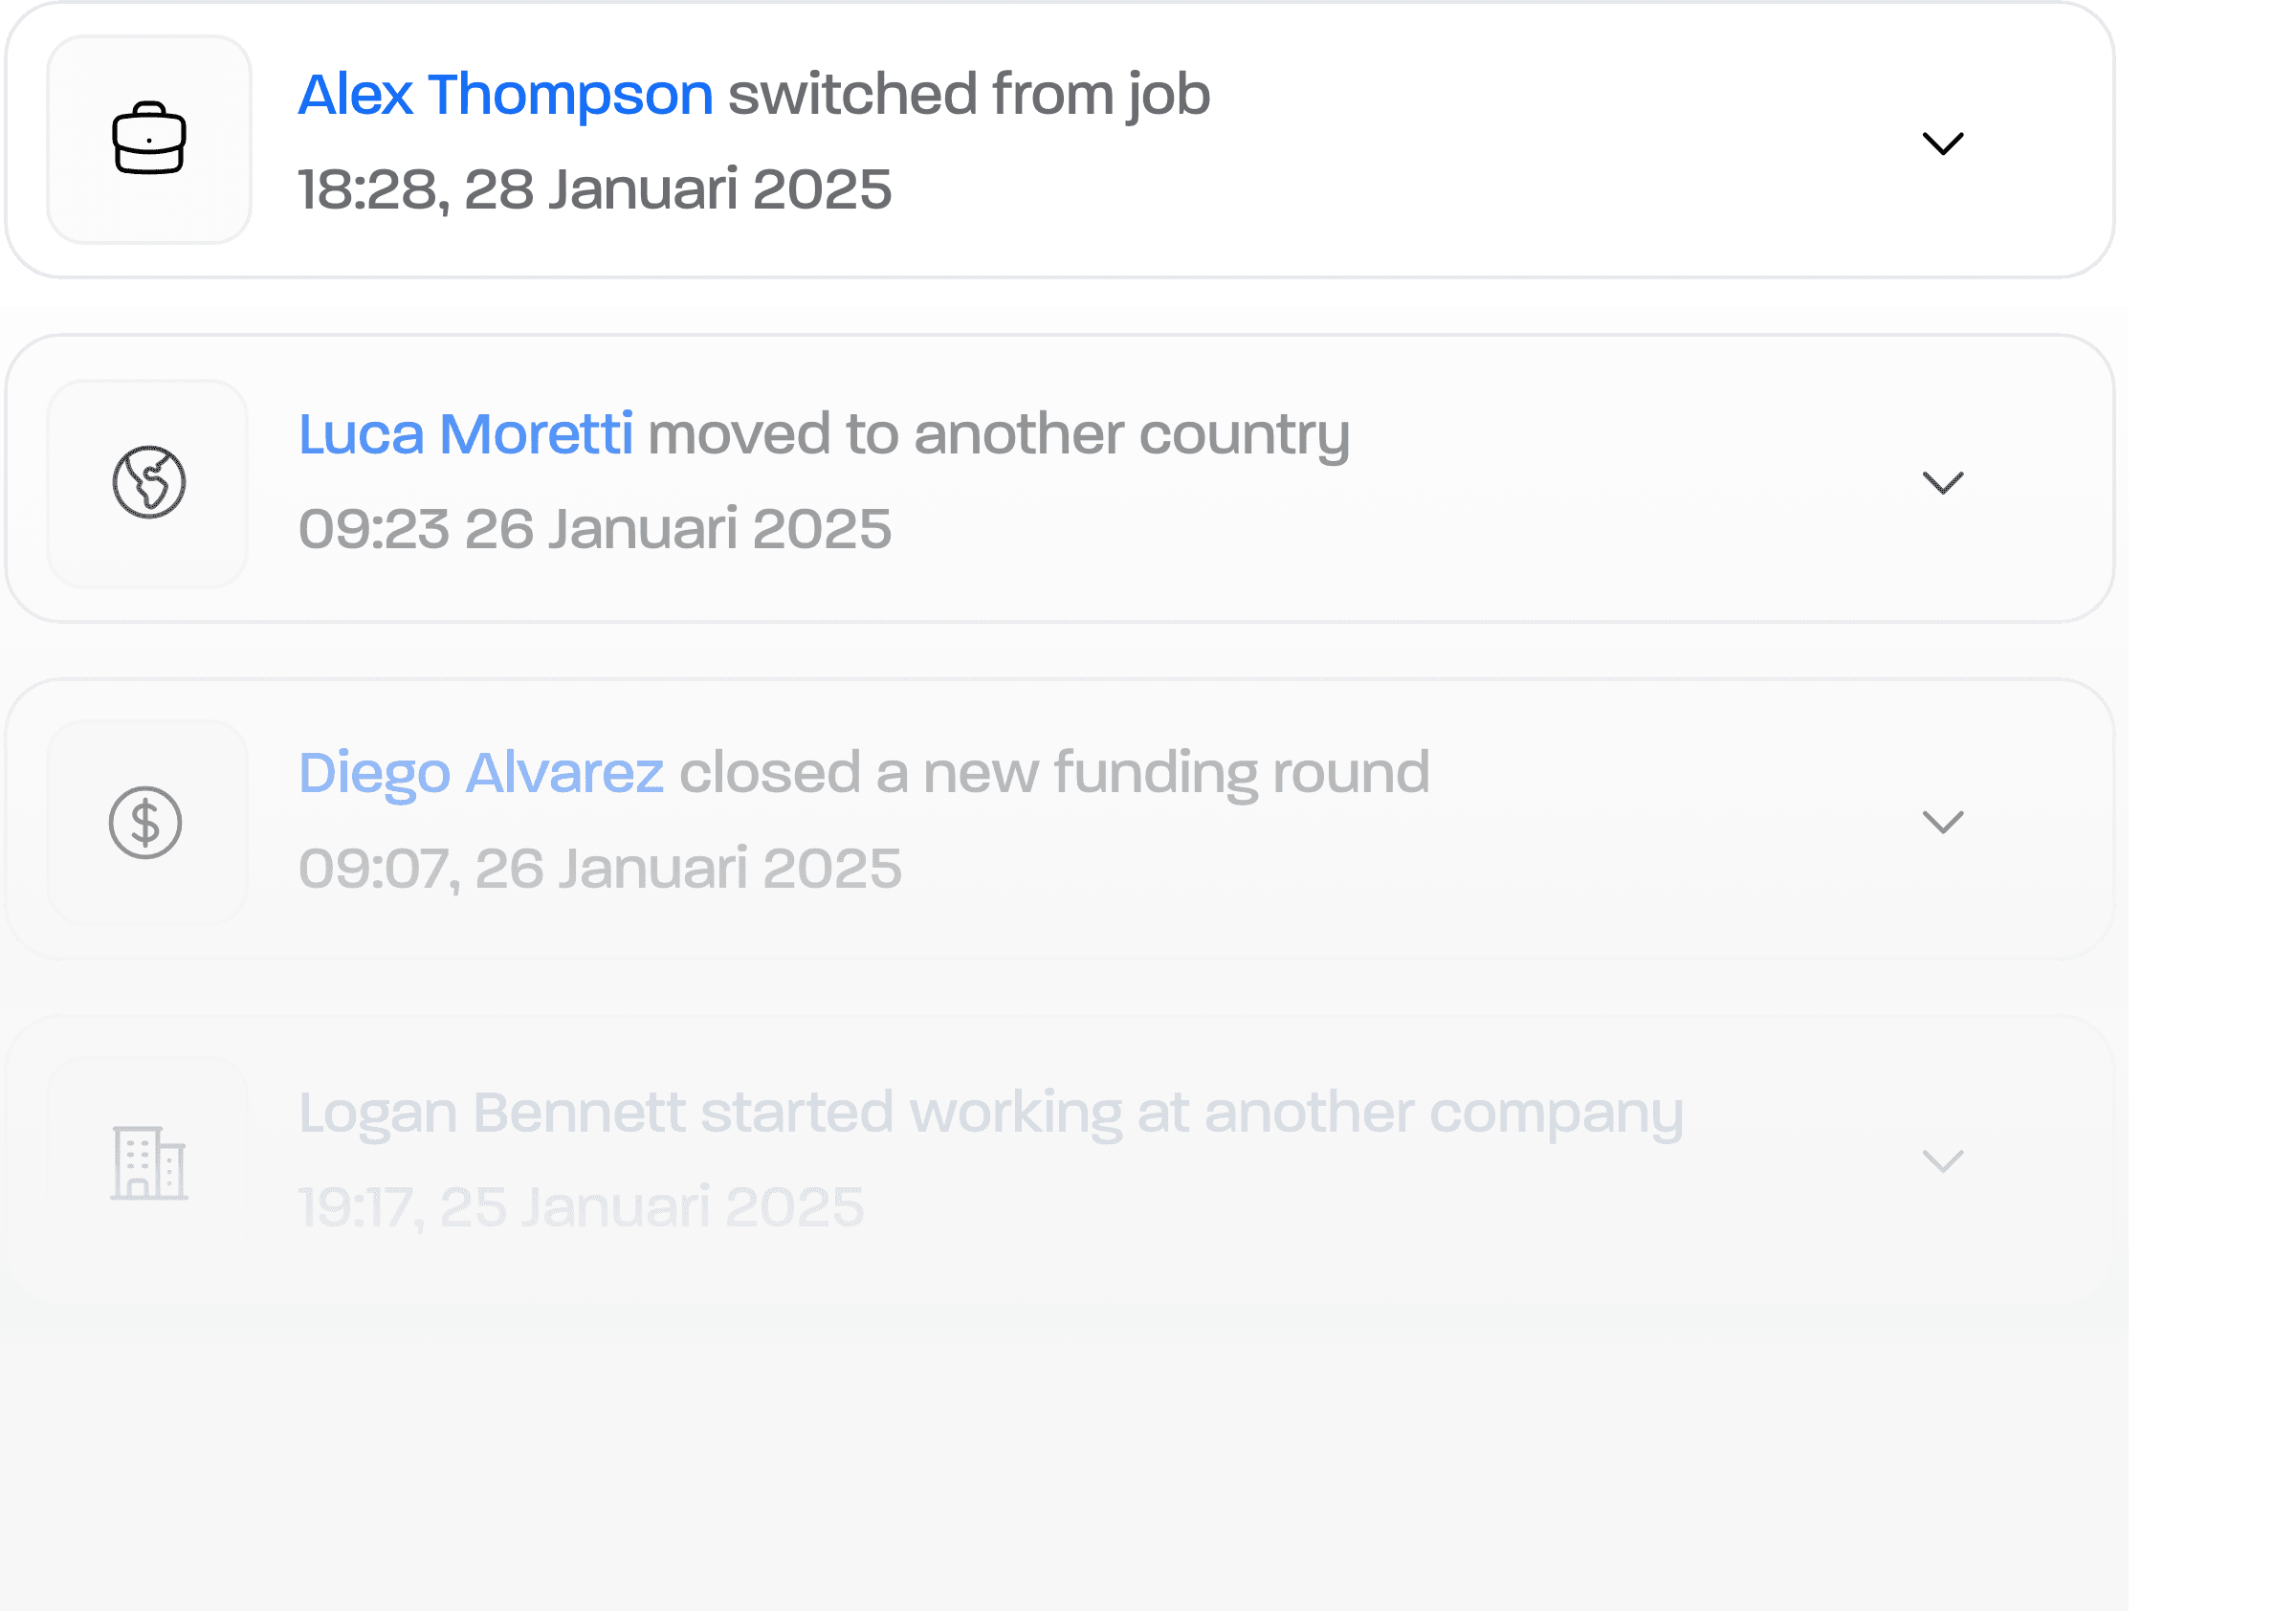Select the 'switched from job' text
Viewport: 2296px width, 1611px height.
click(969, 95)
